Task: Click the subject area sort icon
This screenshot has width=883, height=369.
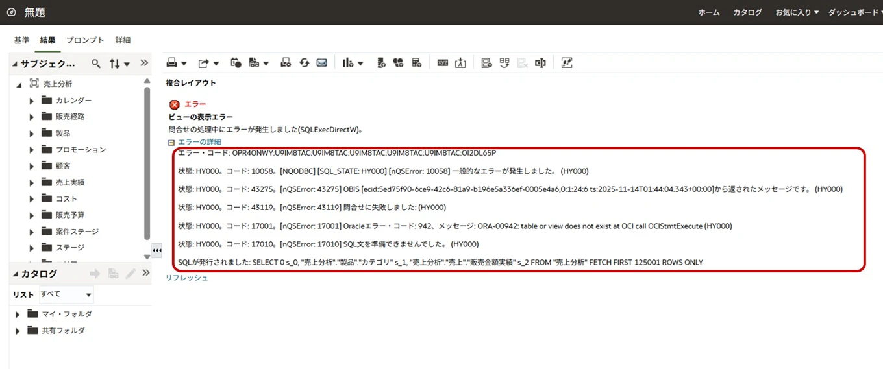Action: pos(115,64)
